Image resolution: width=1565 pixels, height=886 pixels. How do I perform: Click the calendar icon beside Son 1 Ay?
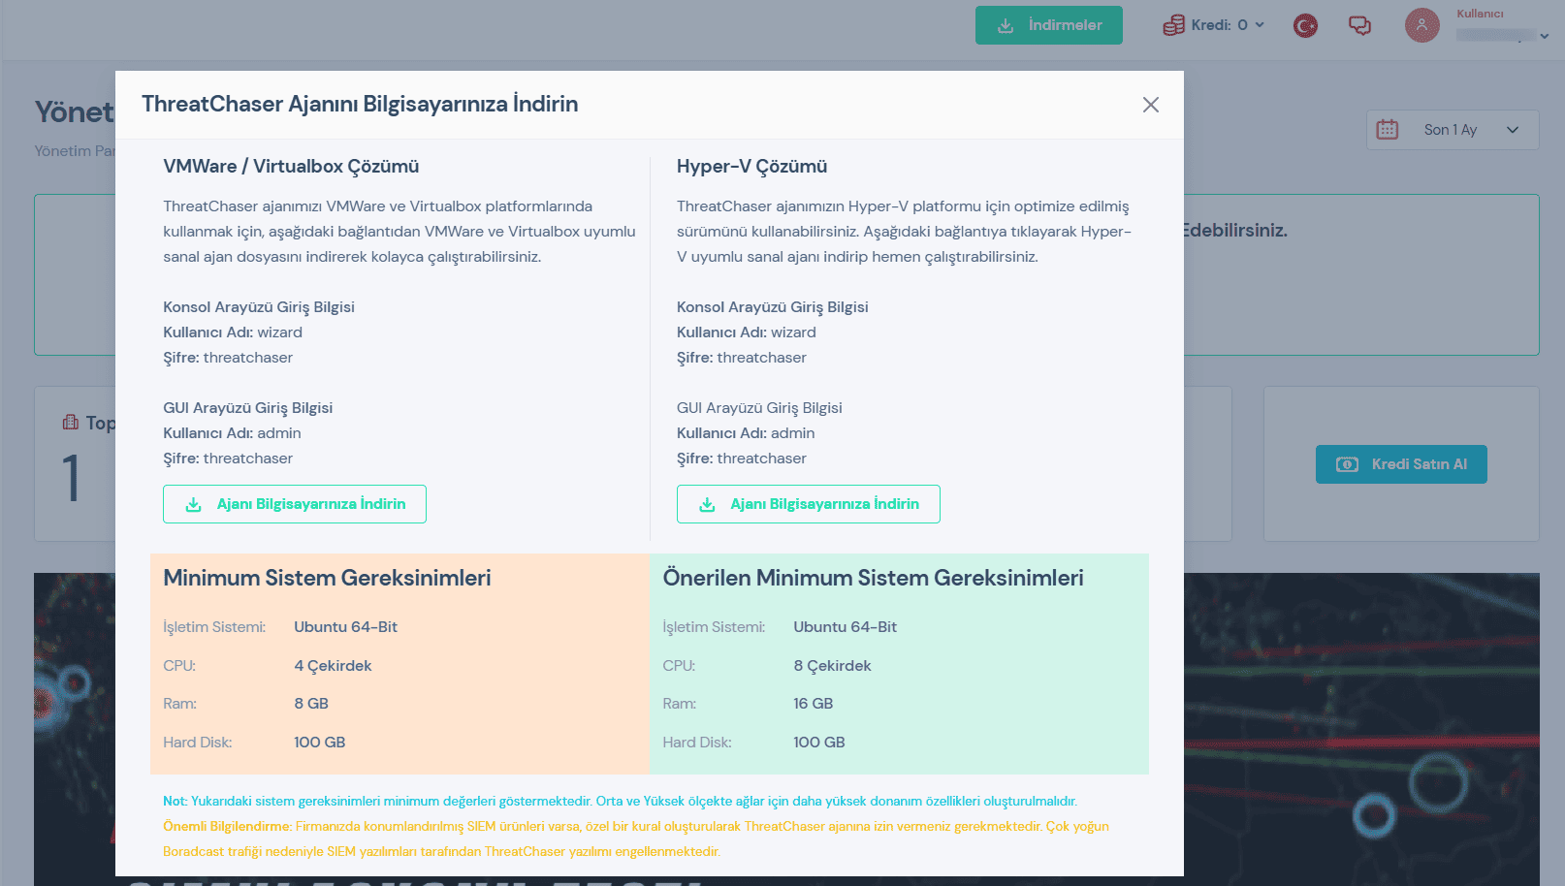1388,130
